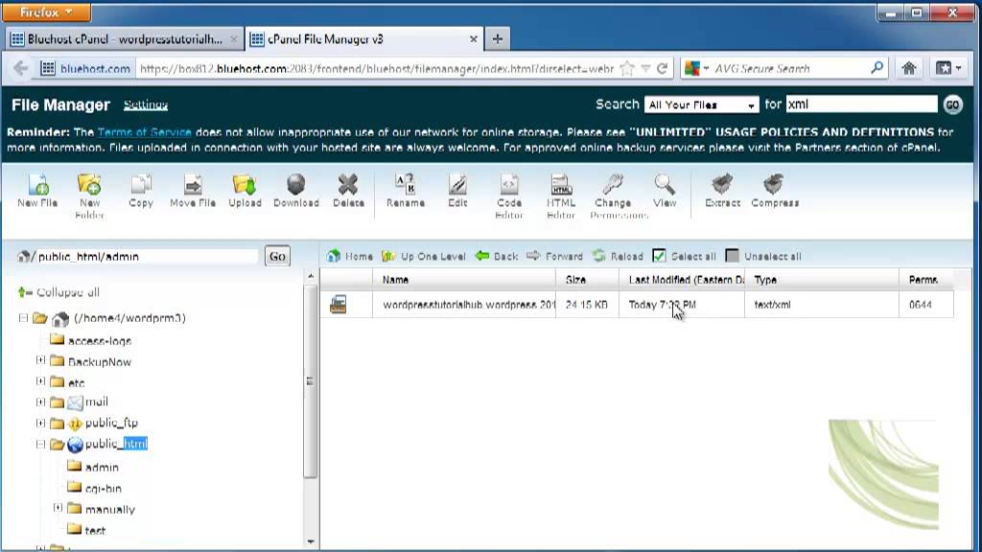Viewport: 982px width, 552px height.
Task: Launch the Code Editor
Action: (509, 195)
